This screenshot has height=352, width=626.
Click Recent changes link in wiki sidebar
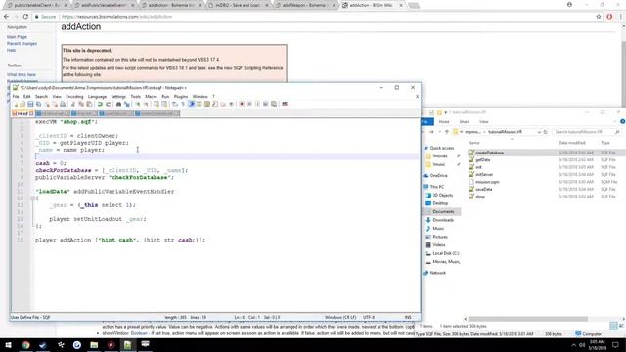[22, 43]
